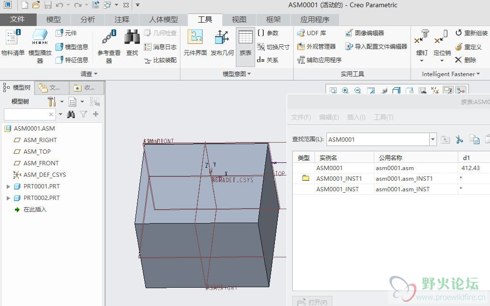Switch to the 人体模型 ribbon tab

(x=163, y=20)
